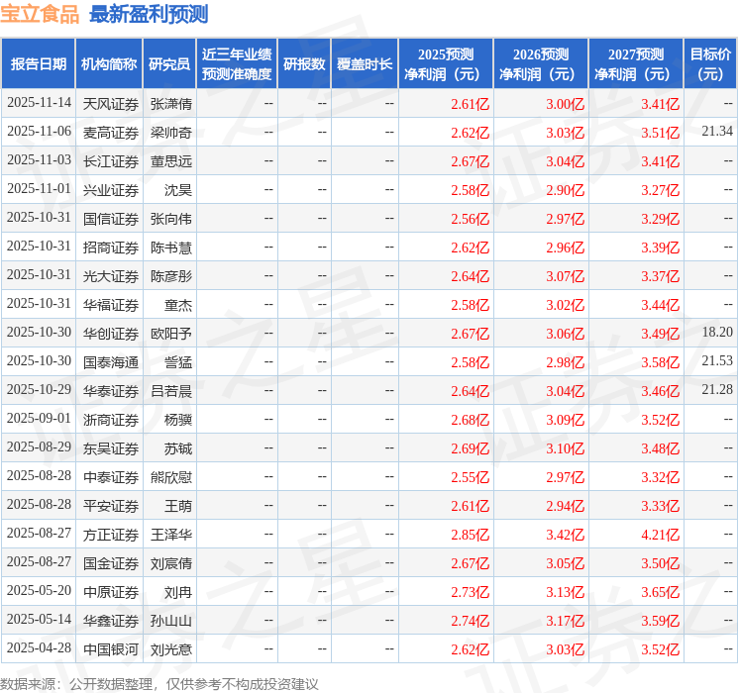Click 东吴证券 2026 profit 3.10亿
The width and height of the screenshot is (738, 693).
[x=566, y=448]
